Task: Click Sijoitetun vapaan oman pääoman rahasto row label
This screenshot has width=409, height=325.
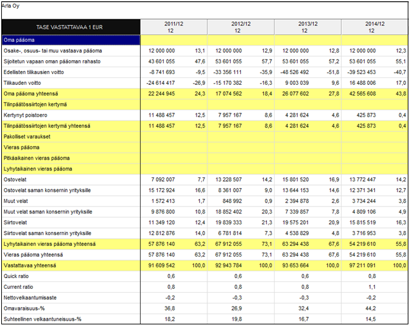Action: point(52,61)
